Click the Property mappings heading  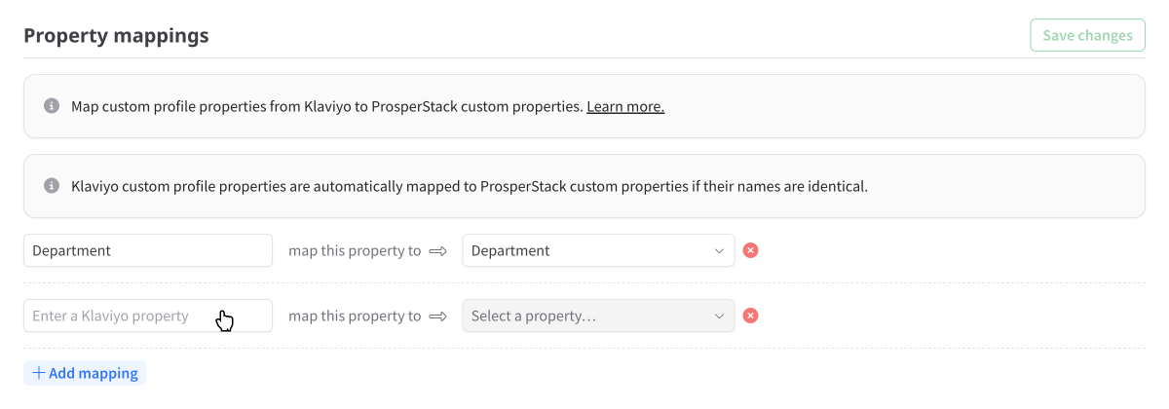(116, 36)
